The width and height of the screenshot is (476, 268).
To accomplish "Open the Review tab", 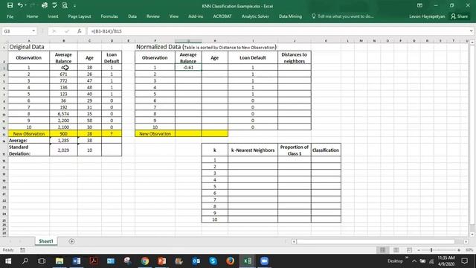I will coord(153,16).
